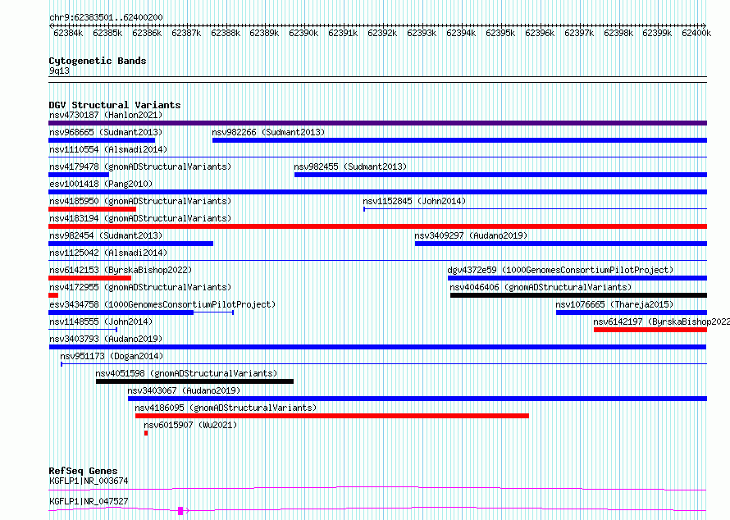Viewport: 730px width, 520px height.
Task: Select nsv4046406 (gnomADStructuralVariants) label
Action: (x=541, y=287)
